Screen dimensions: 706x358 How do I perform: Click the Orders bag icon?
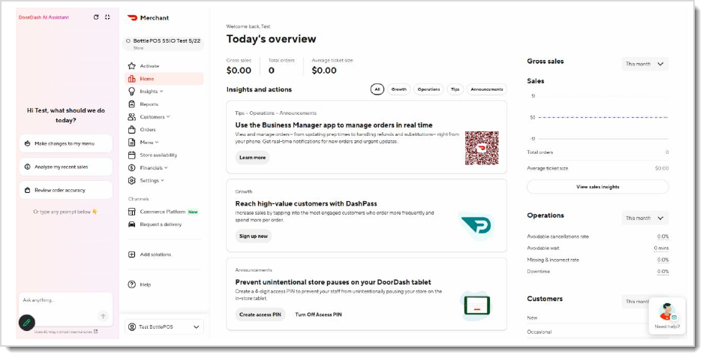tap(131, 130)
